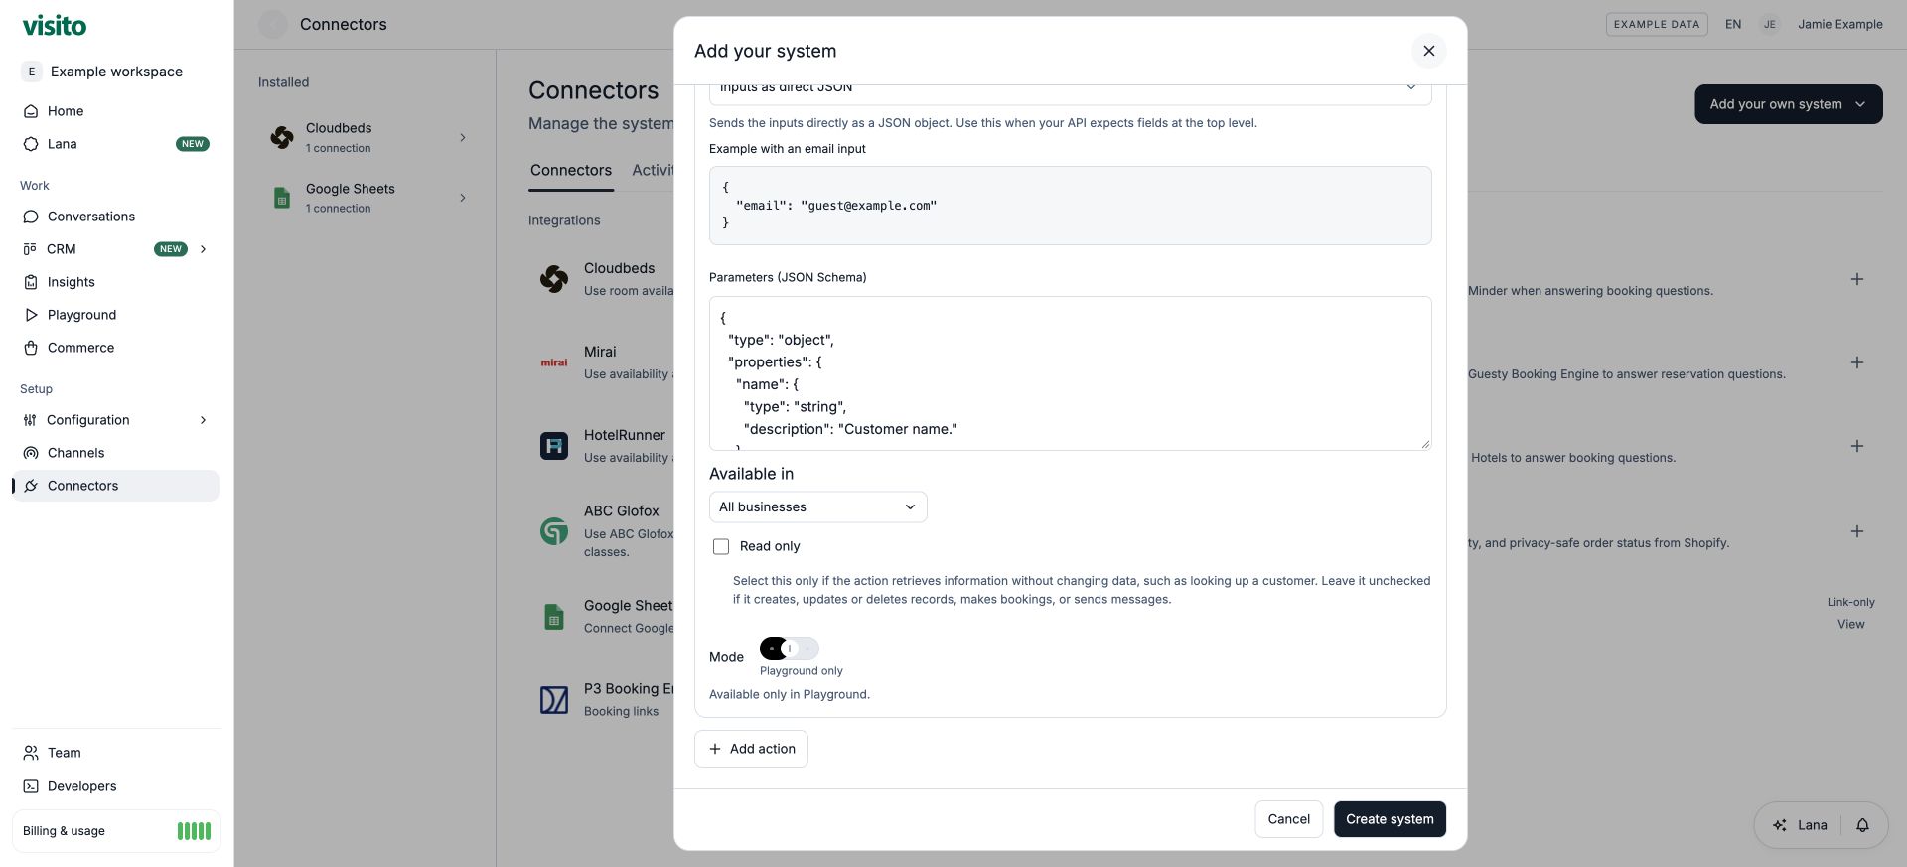Viewport: 1907px width, 867px height.
Task: Open notifications bell next to Lana
Action: click(1862, 825)
